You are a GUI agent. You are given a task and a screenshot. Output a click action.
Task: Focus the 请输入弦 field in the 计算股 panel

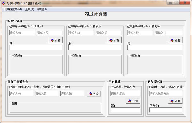point(108,33)
